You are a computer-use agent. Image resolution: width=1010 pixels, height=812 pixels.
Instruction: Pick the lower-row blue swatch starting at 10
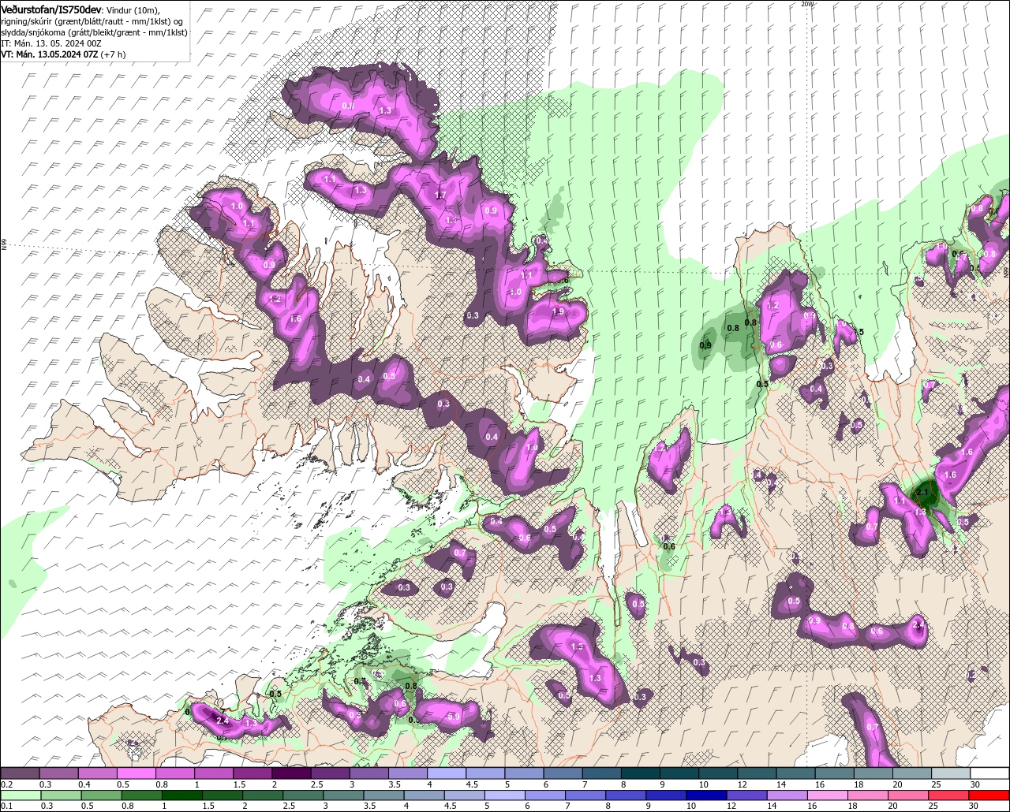point(706,795)
